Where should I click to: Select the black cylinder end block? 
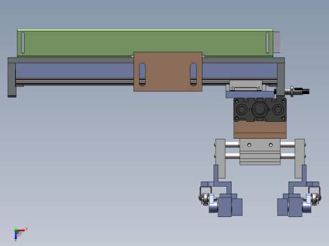(260, 110)
